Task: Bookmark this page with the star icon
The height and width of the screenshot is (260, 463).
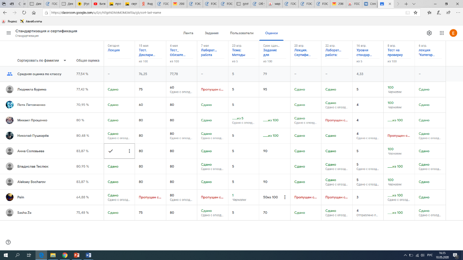Action: 415,12
